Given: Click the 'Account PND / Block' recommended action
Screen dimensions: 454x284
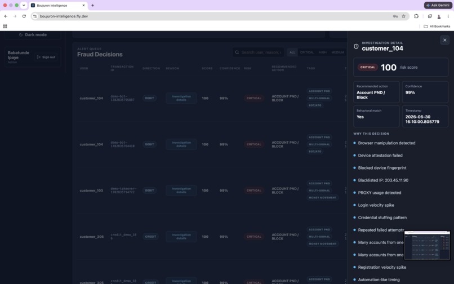Looking at the screenshot, I should (371, 95).
